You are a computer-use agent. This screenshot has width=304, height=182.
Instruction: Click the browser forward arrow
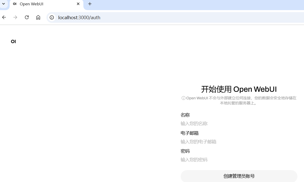click(15, 17)
